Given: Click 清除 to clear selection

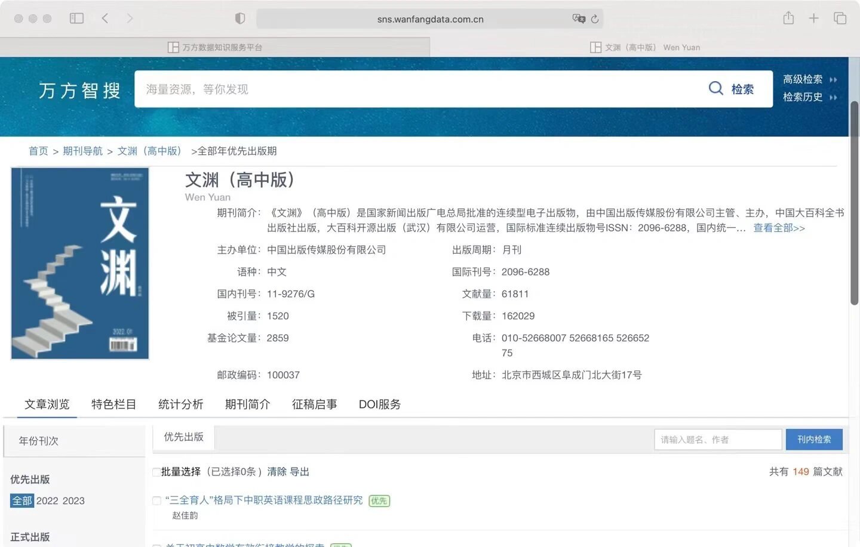Looking at the screenshot, I should pyautogui.click(x=277, y=472).
